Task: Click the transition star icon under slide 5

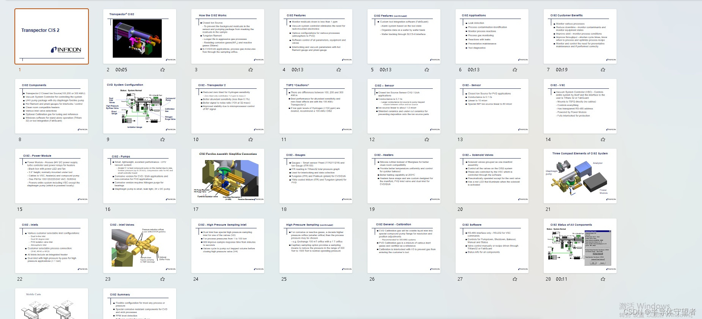Action: [427, 70]
